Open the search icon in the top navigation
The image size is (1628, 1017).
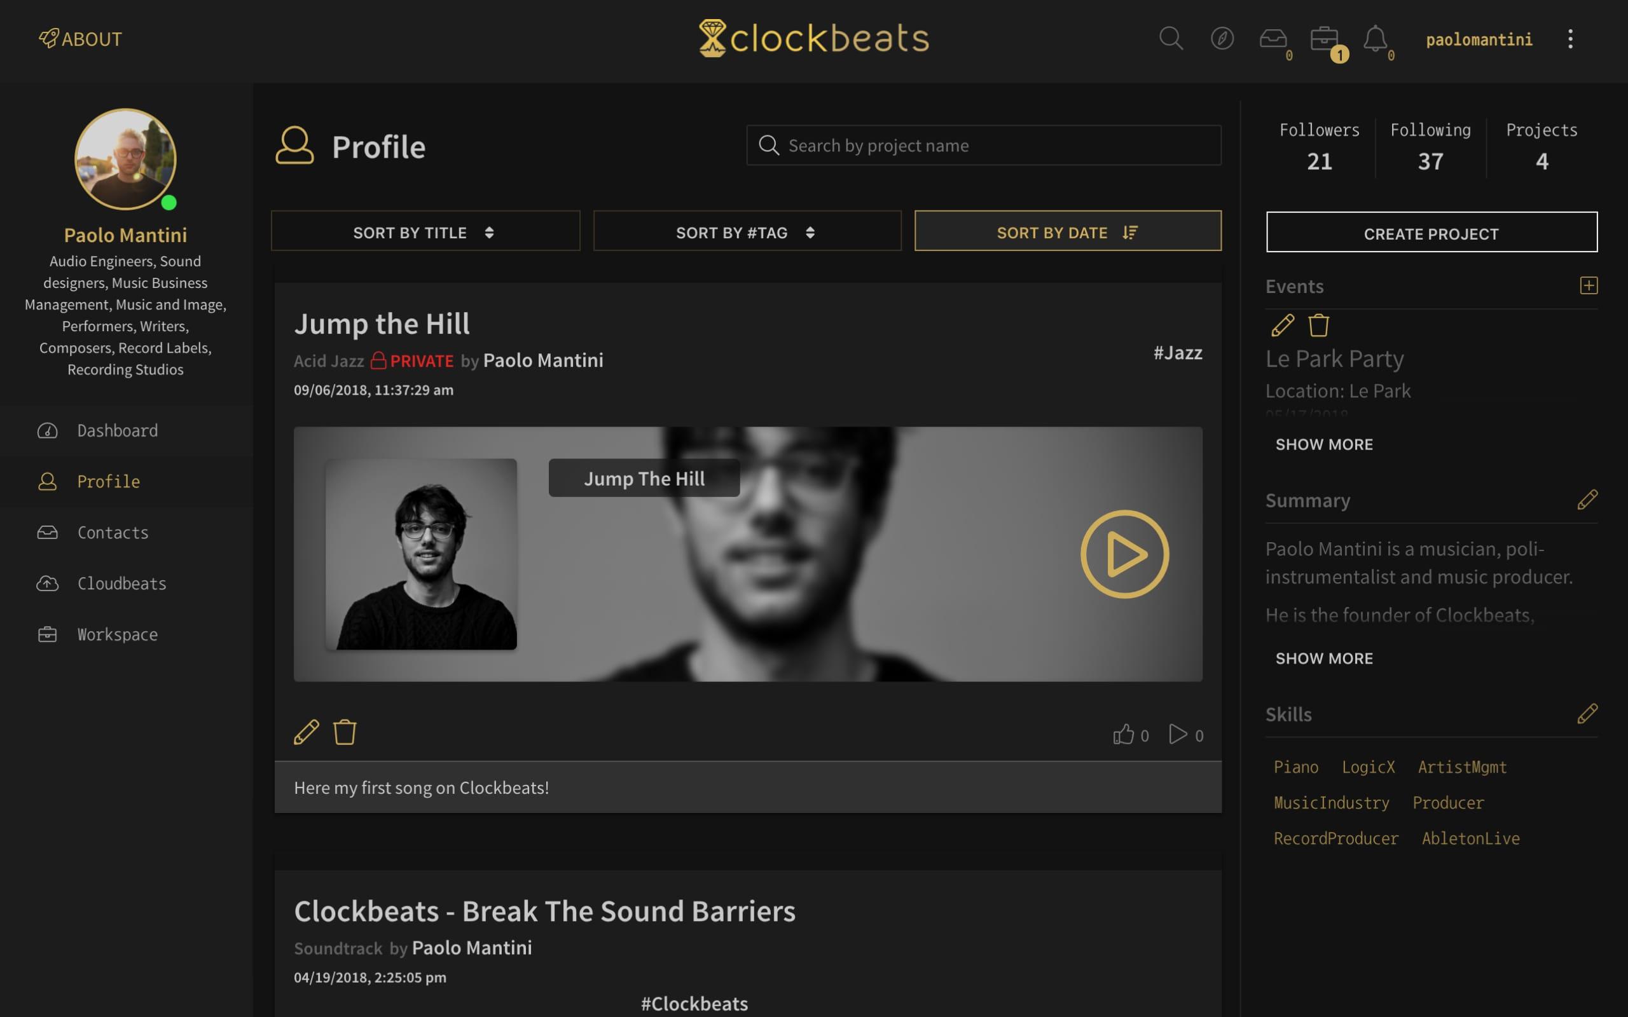pyautogui.click(x=1171, y=39)
